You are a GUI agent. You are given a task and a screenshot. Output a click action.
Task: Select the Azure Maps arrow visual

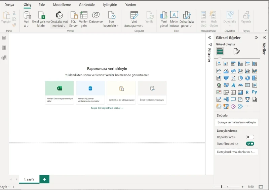point(233,85)
